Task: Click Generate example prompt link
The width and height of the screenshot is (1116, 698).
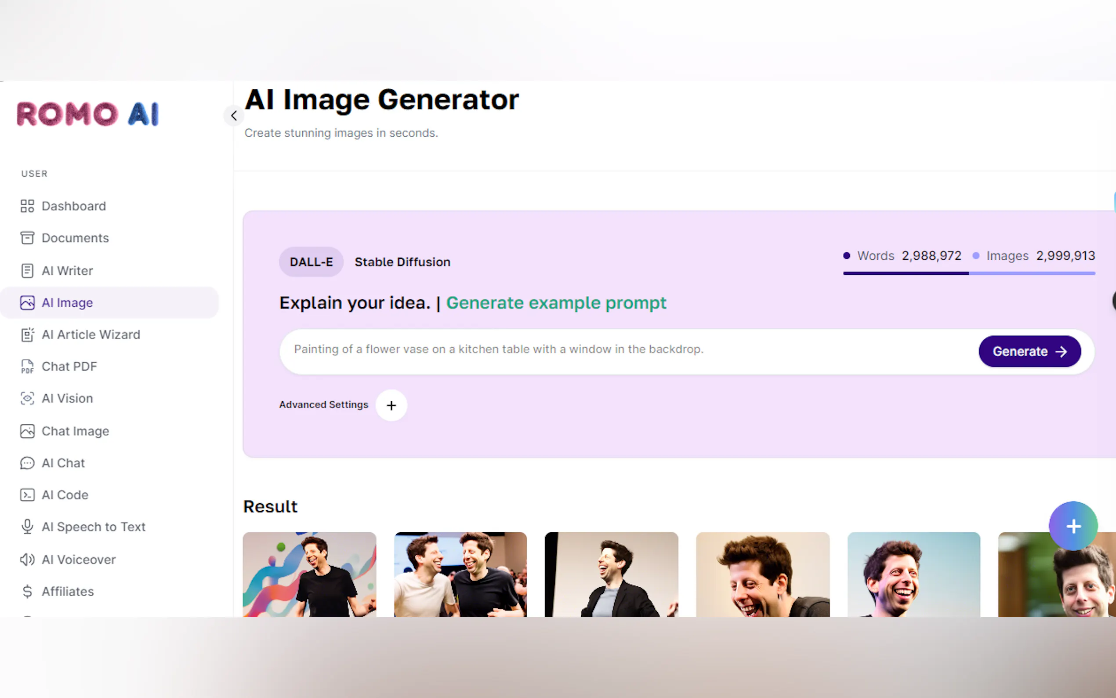Action: (556, 303)
